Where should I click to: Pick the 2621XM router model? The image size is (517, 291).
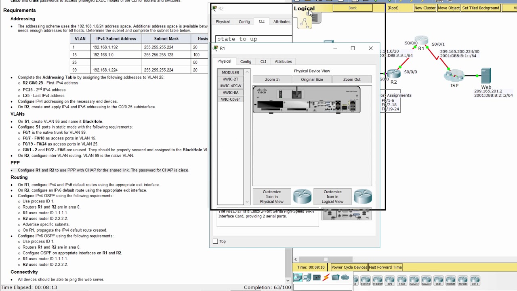coord(462,280)
